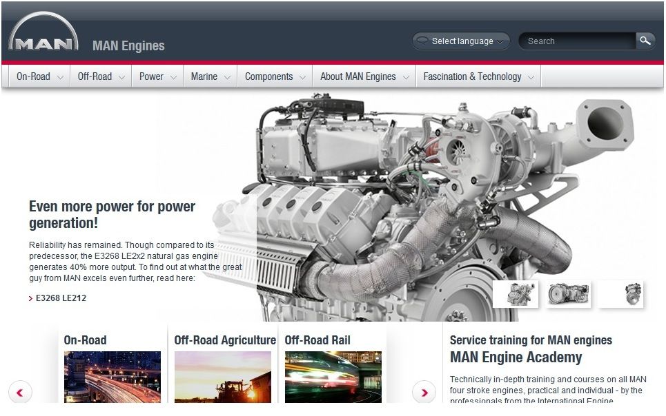Screen dimensions: 666x416
Task: Click the search magnifier icon
Action: click(645, 41)
